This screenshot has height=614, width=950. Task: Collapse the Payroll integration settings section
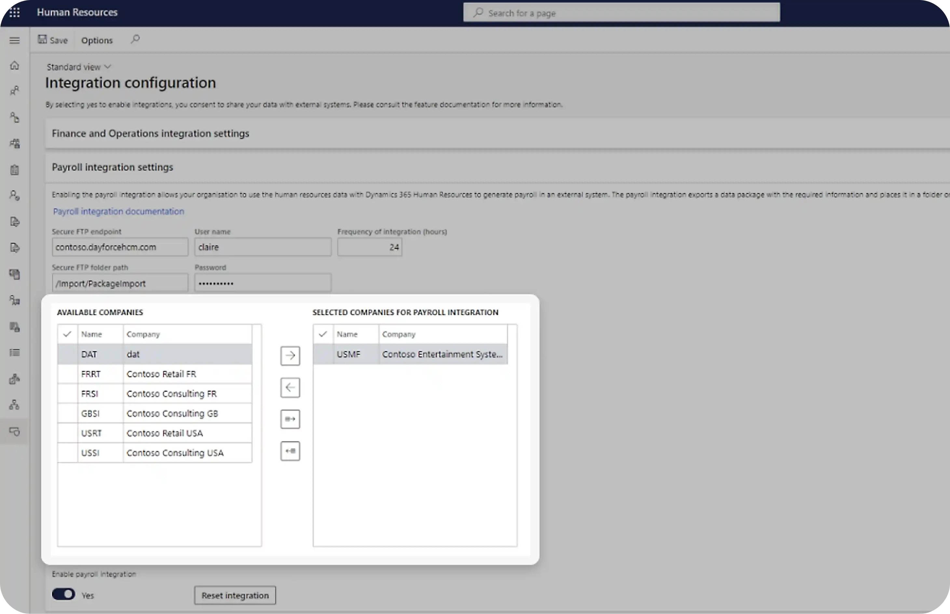[113, 167]
